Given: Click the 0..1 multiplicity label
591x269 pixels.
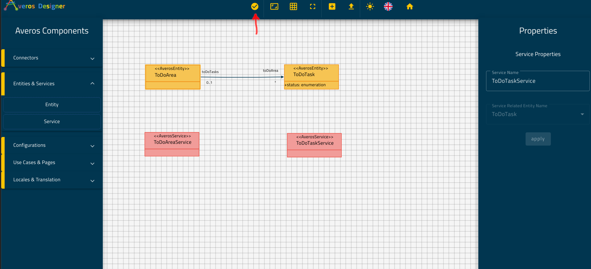Looking at the screenshot, I should click(x=209, y=82).
